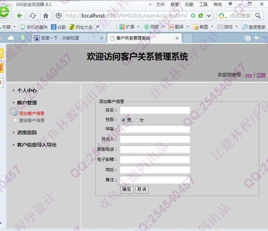Open the 谷歌 bookmark

click(59, 27)
